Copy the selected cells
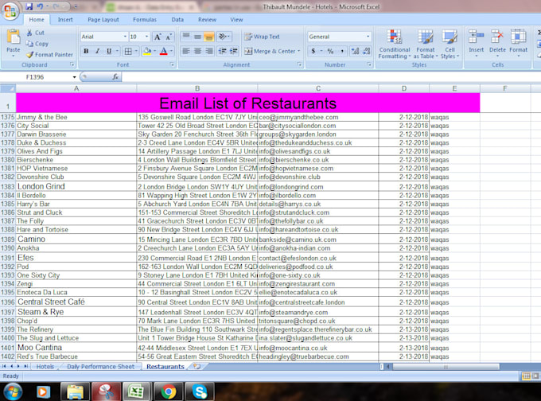Screen dimensions: 541x401 point(37,44)
